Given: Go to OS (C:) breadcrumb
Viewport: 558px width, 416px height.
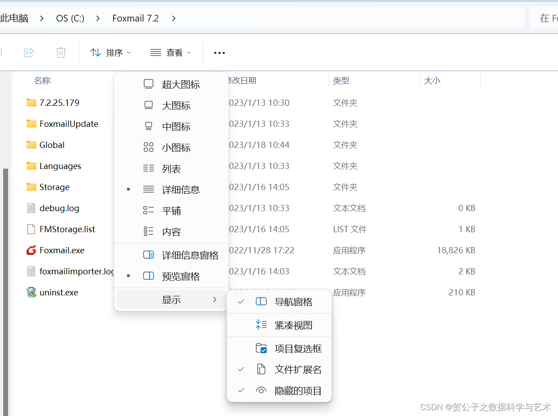Looking at the screenshot, I should (x=70, y=18).
